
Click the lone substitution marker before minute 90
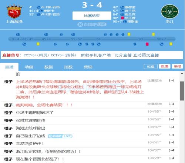pos(135,44)
